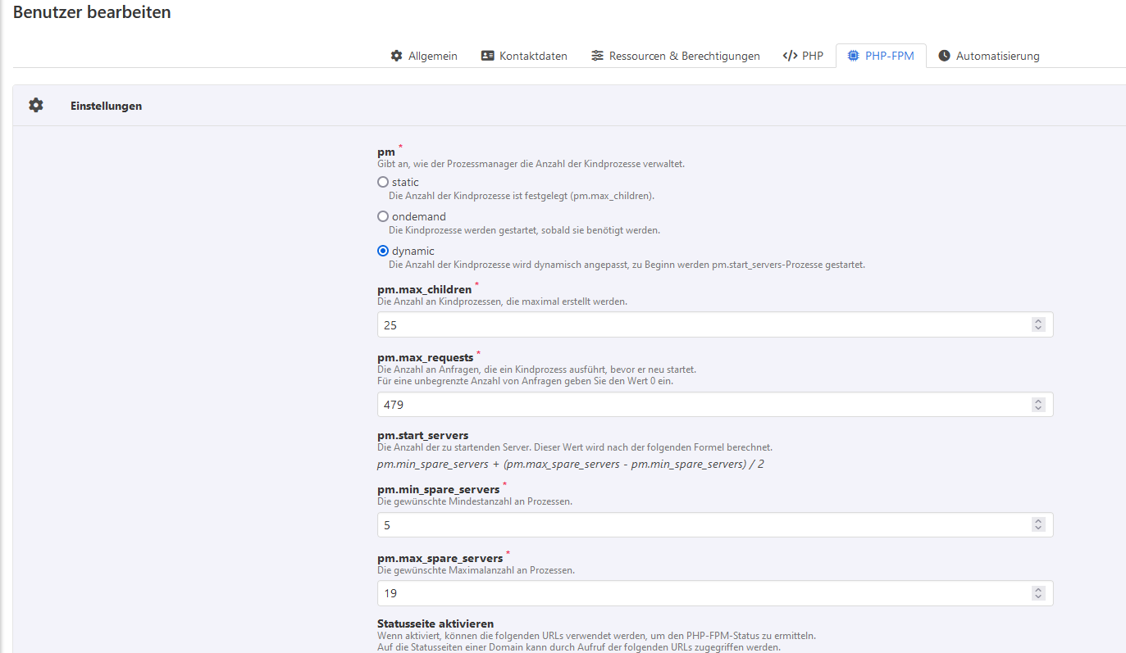Select the ondemand process manager option

click(x=383, y=216)
